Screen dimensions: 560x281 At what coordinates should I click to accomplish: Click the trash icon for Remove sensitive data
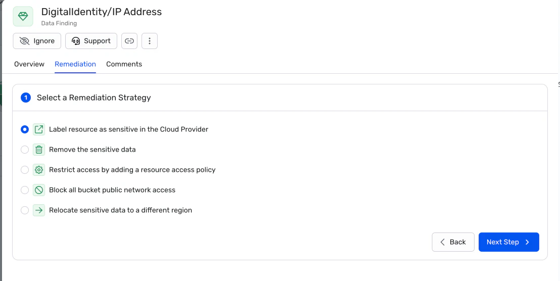coord(39,150)
